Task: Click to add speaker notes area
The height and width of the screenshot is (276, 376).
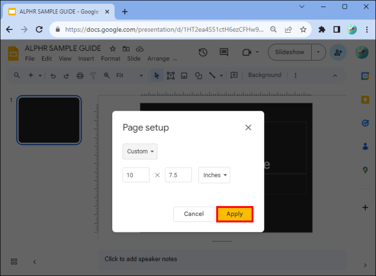Action: coord(222,259)
